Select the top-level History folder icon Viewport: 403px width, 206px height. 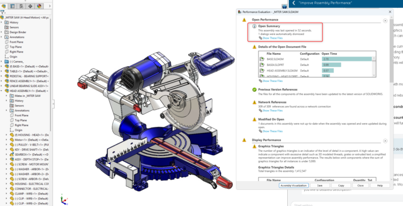(7, 22)
